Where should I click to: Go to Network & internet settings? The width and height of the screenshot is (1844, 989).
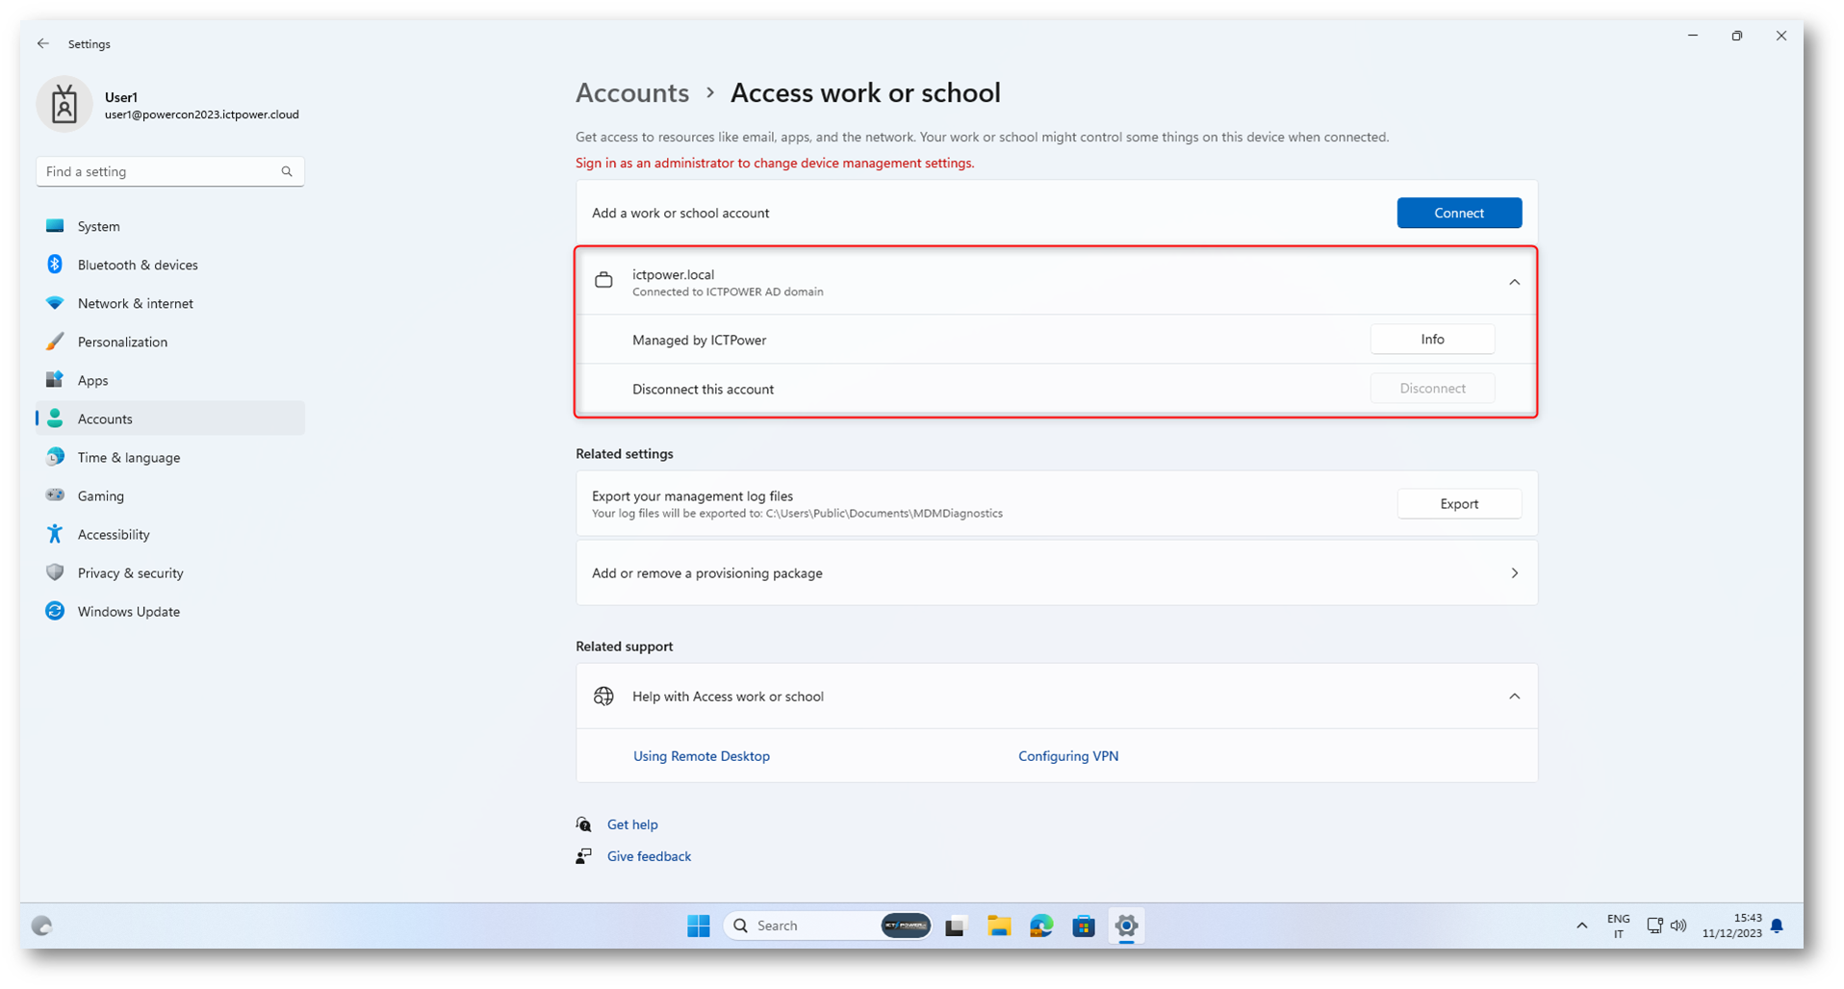tap(170, 303)
